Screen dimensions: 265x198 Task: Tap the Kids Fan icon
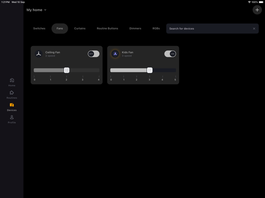click(115, 54)
